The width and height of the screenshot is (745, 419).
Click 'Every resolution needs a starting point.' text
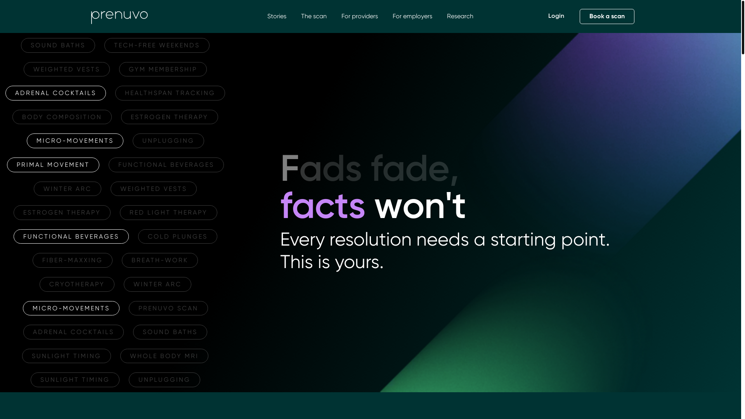tap(445, 239)
